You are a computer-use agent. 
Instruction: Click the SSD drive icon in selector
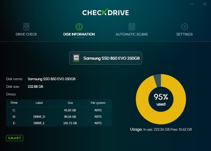76,58
